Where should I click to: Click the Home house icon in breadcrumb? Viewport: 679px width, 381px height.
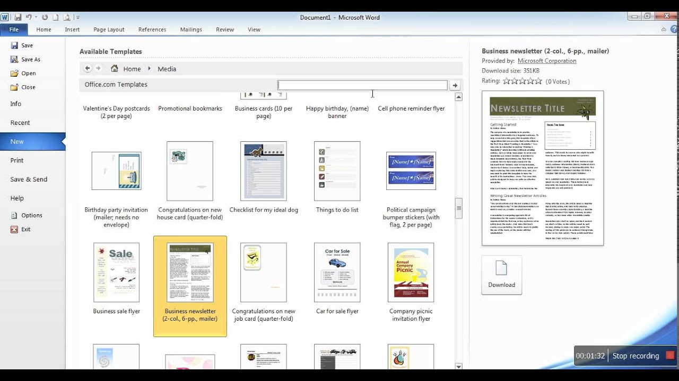coord(115,68)
